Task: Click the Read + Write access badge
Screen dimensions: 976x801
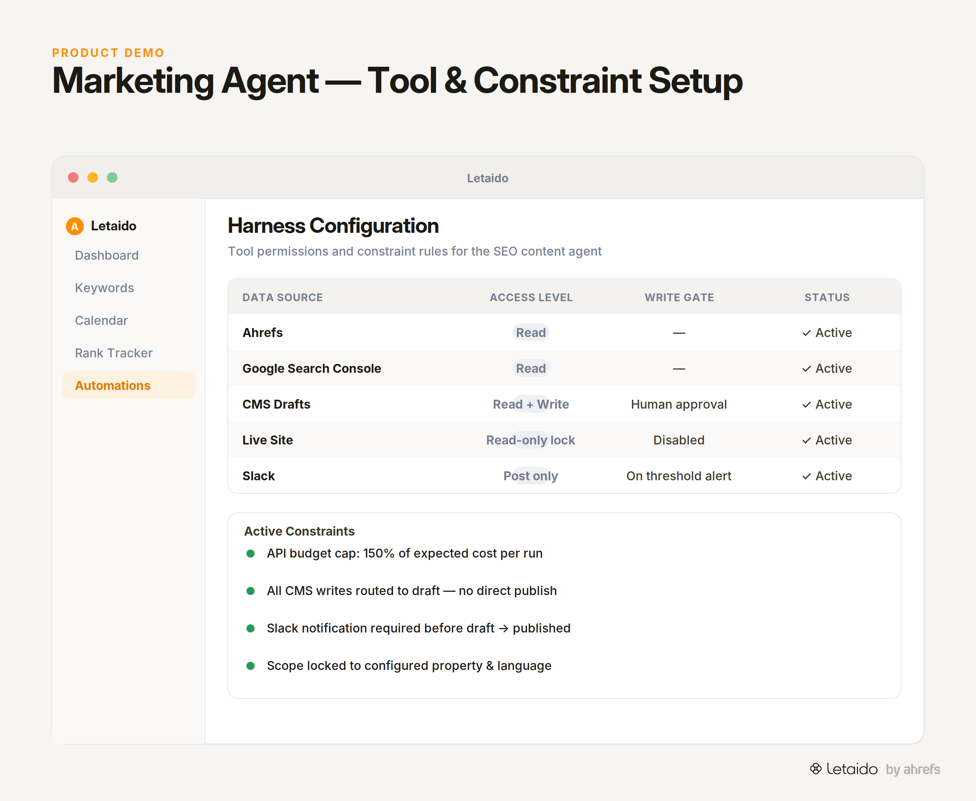Action: click(x=531, y=404)
